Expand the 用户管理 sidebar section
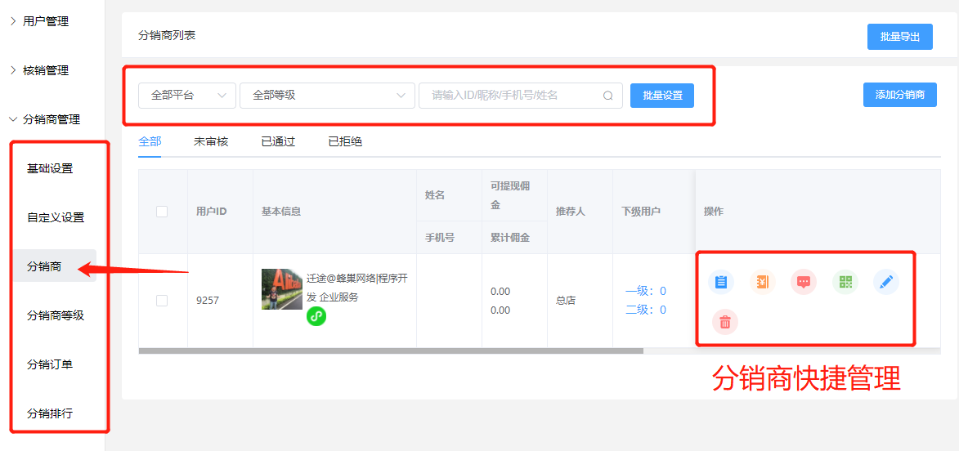This screenshot has width=959, height=451. tap(46, 21)
